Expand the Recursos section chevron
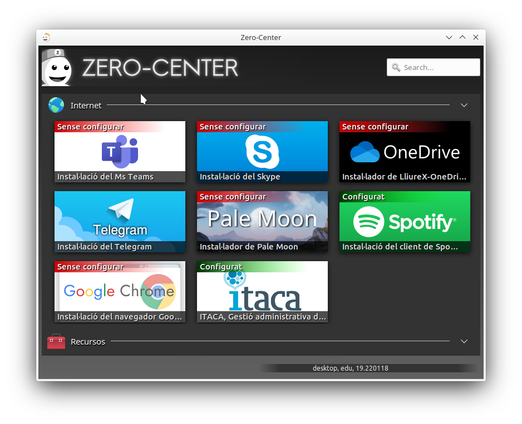The width and height of the screenshot is (522, 424). coord(464,341)
